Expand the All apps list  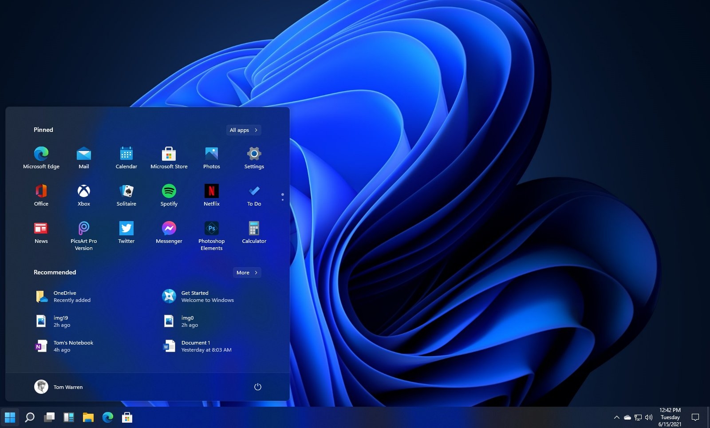tap(243, 130)
